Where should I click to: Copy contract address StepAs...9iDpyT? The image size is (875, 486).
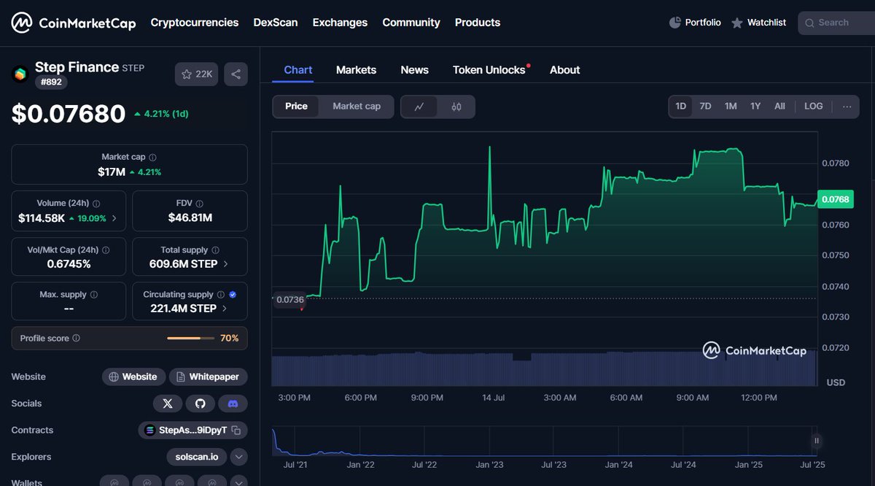(x=236, y=431)
